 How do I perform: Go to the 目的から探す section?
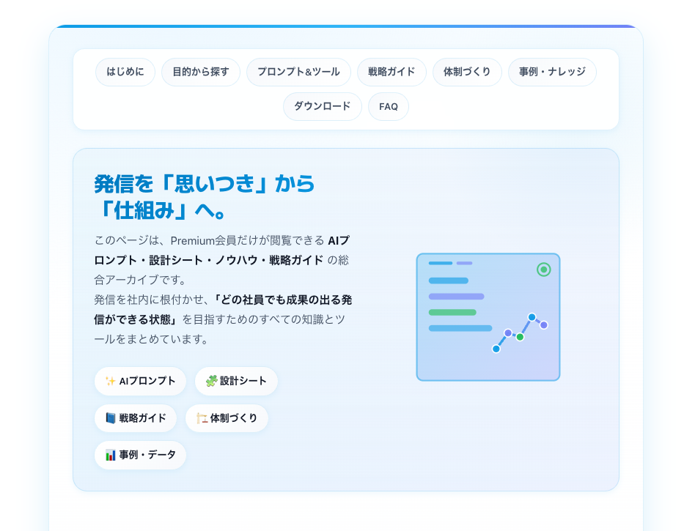[201, 72]
